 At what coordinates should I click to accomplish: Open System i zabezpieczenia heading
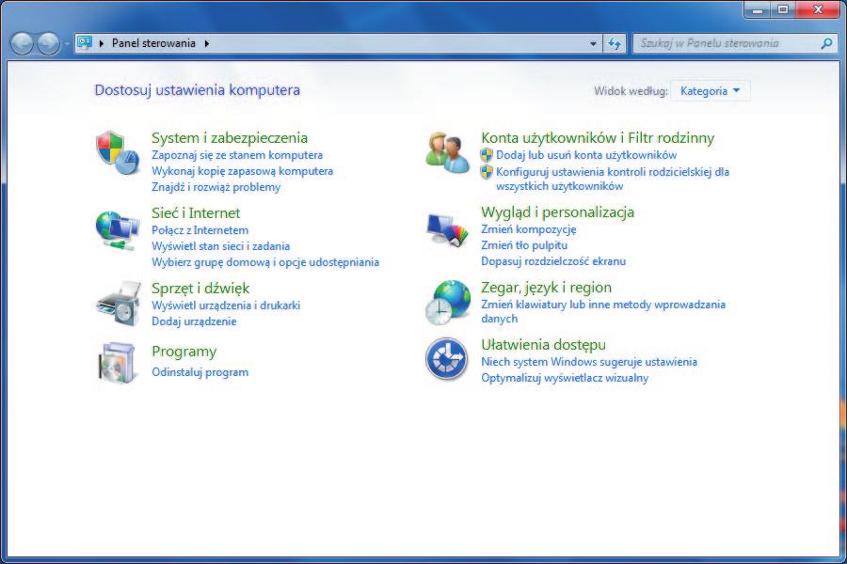click(230, 137)
